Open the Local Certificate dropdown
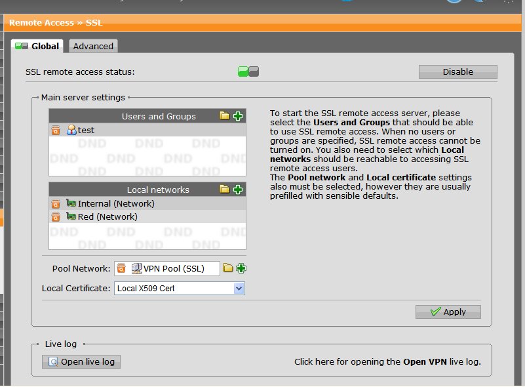 (x=180, y=288)
